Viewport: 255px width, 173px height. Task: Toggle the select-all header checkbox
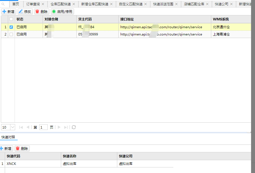pos(11,19)
